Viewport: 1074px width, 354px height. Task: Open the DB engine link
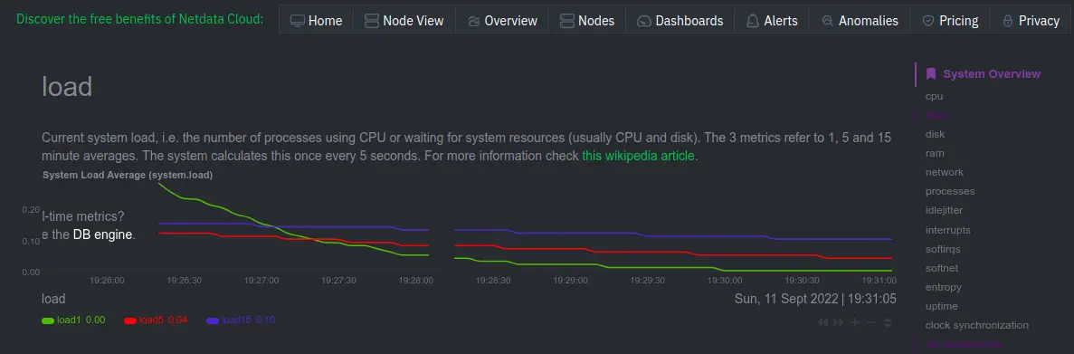[102, 234]
